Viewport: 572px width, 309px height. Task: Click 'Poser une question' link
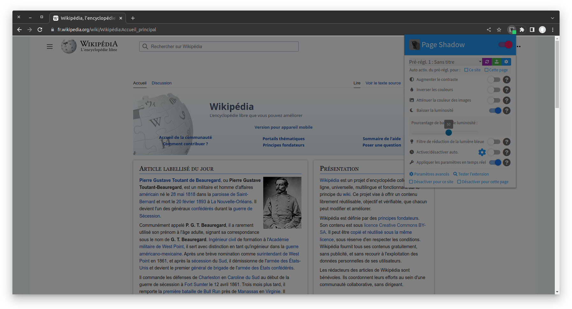tap(382, 145)
